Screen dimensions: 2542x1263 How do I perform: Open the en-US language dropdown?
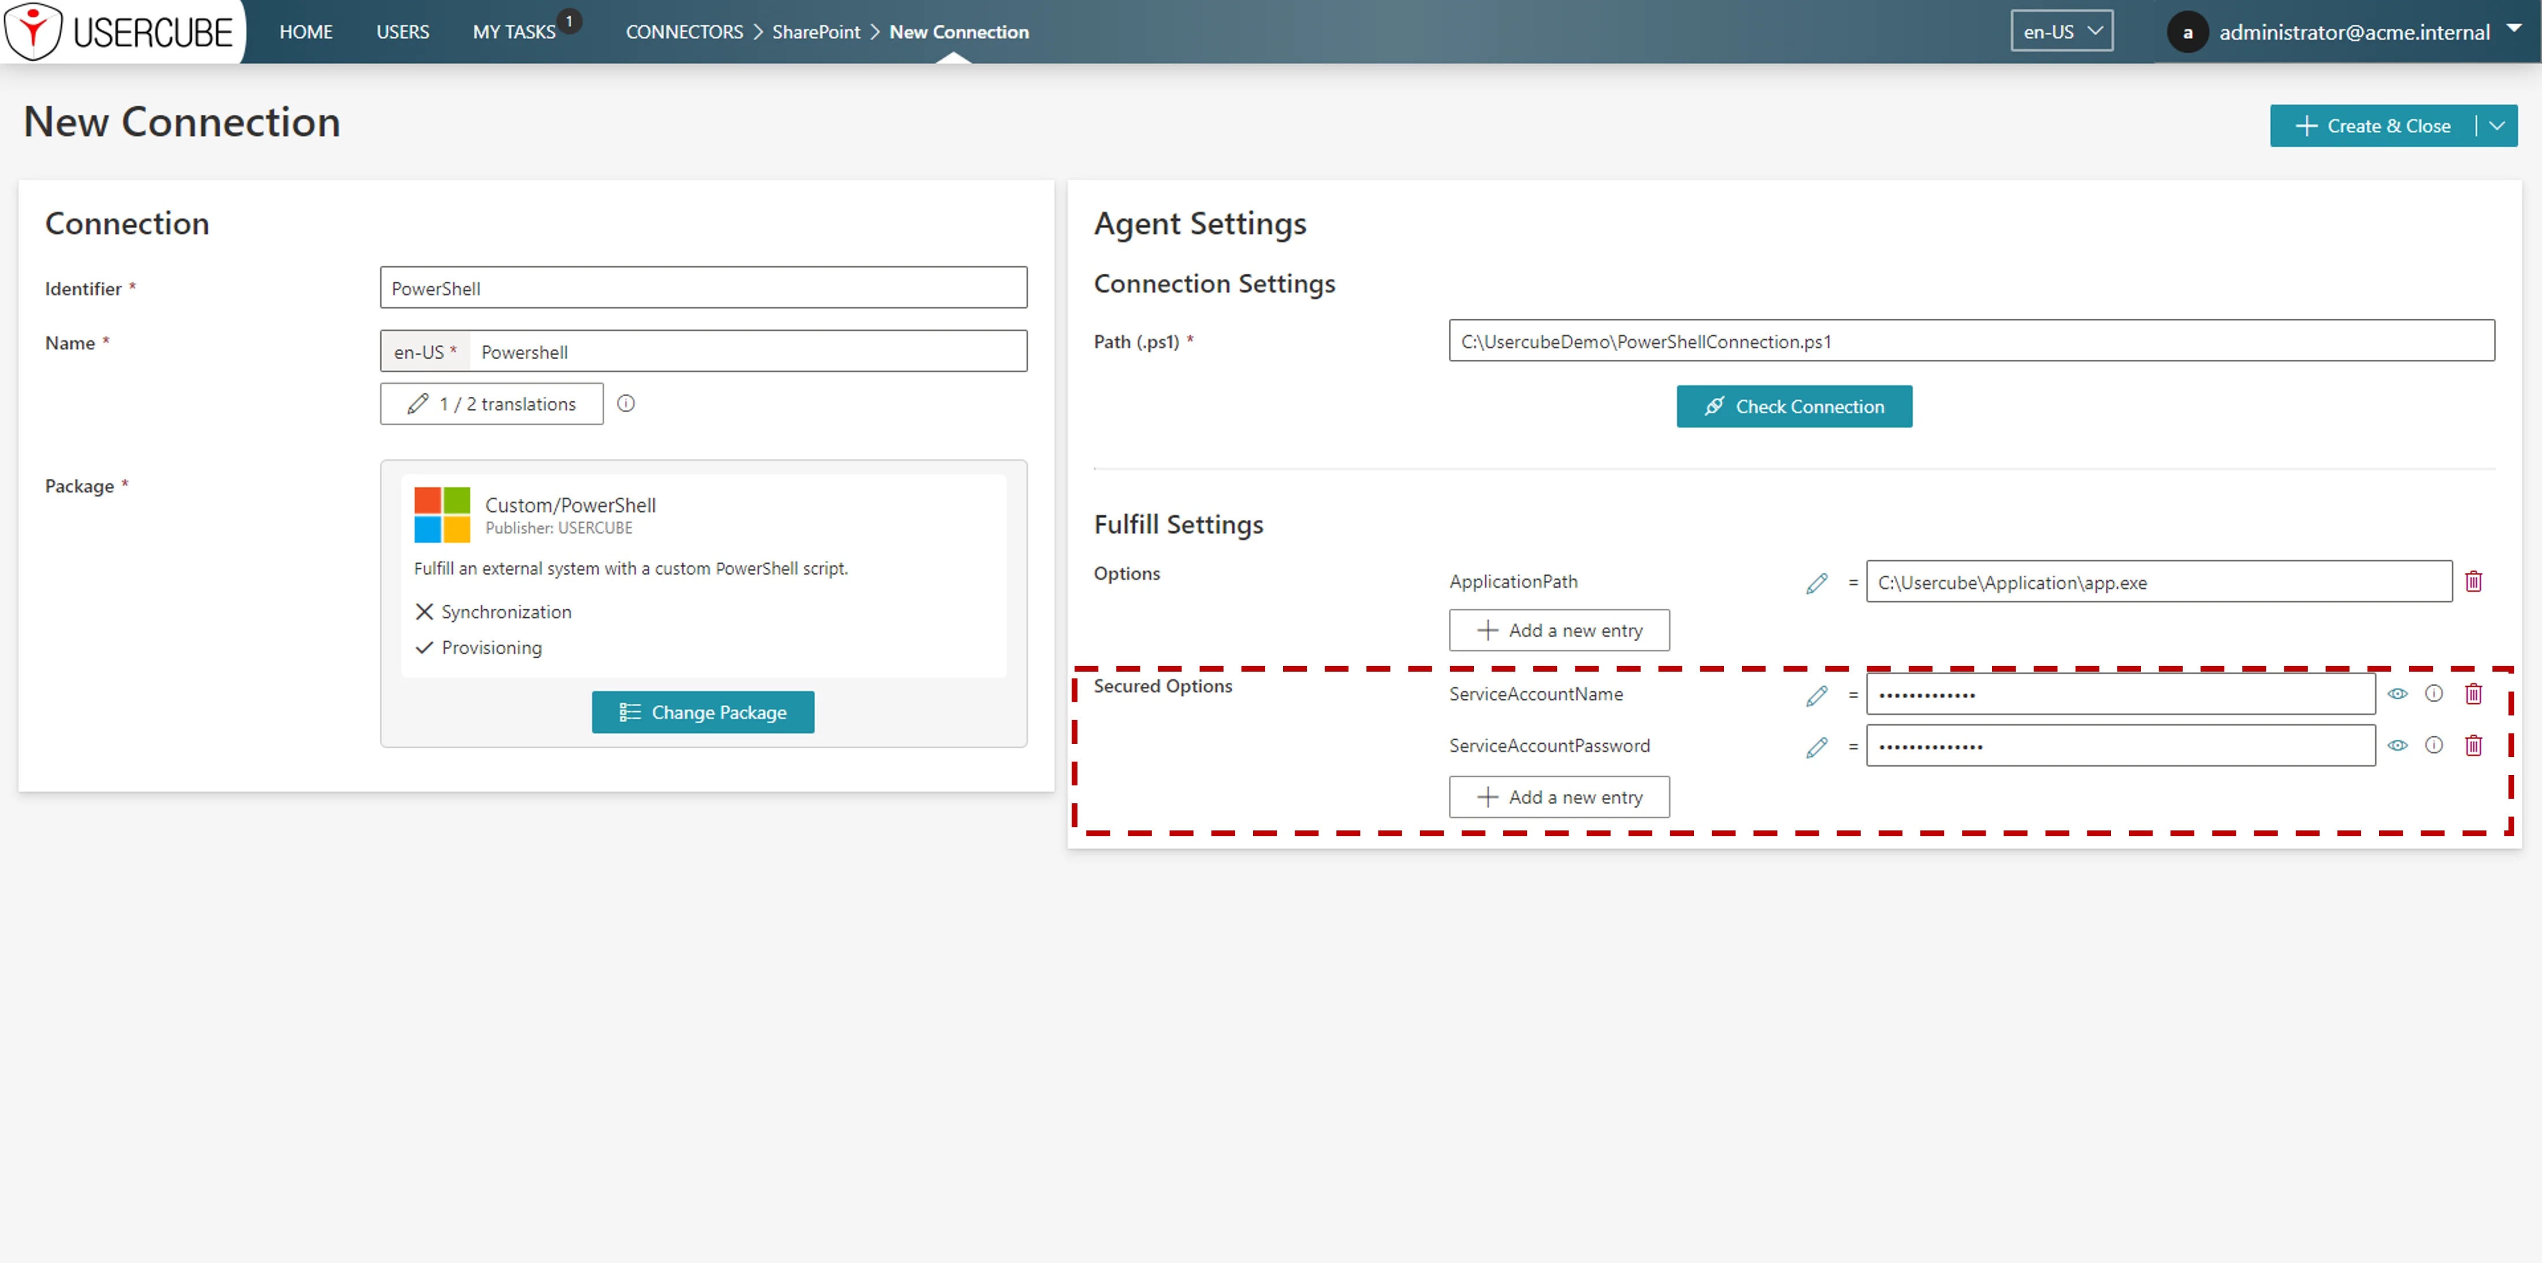[2061, 32]
